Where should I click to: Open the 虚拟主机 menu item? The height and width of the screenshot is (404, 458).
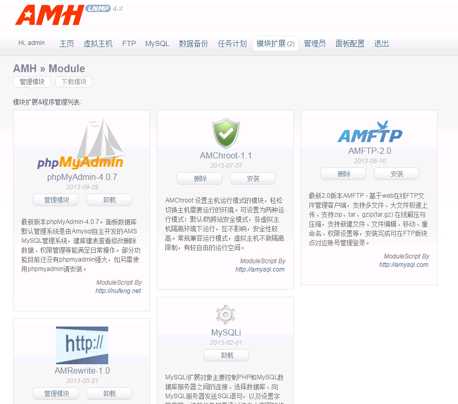click(x=98, y=43)
